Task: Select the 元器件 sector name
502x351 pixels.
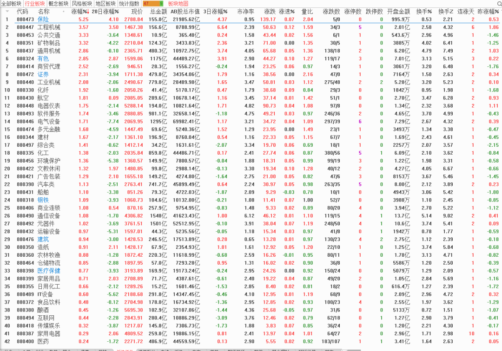Action: [46, 224]
